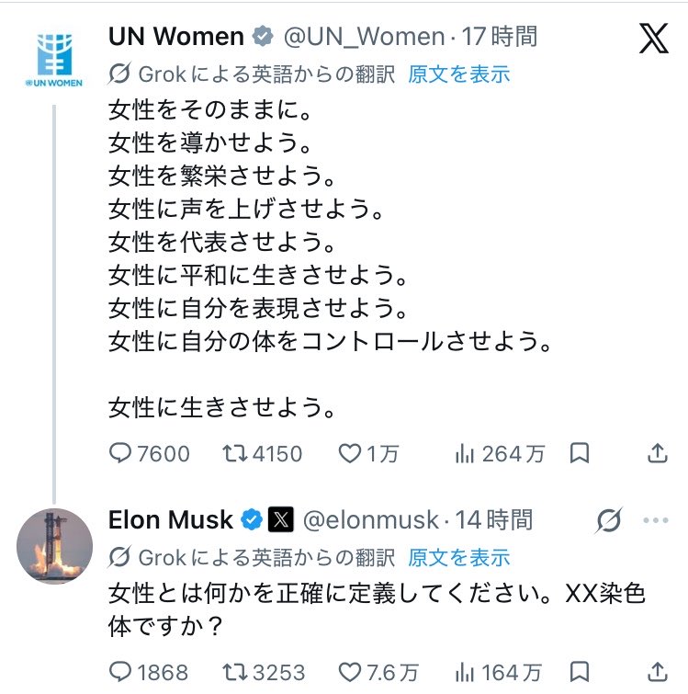Open reply thread on Elon Musk's post
688x694 pixels.
[149, 672]
